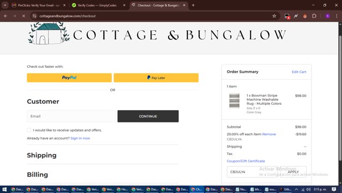Viewport: 342px width, 193px height.
Task: Focus the Email input field
Action: (71, 116)
